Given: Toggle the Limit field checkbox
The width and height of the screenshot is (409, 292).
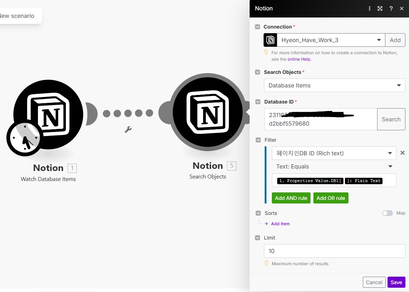Looking at the screenshot, I should pos(258,238).
